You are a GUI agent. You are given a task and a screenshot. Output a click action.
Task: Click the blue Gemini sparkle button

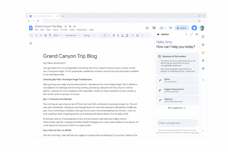click(194, 28)
